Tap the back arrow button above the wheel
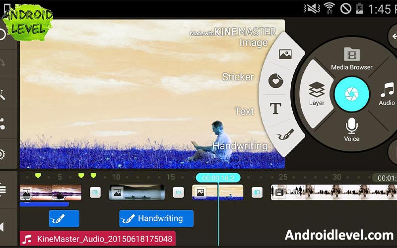This screenshot has height=248, width=397. tap(393, 36)
